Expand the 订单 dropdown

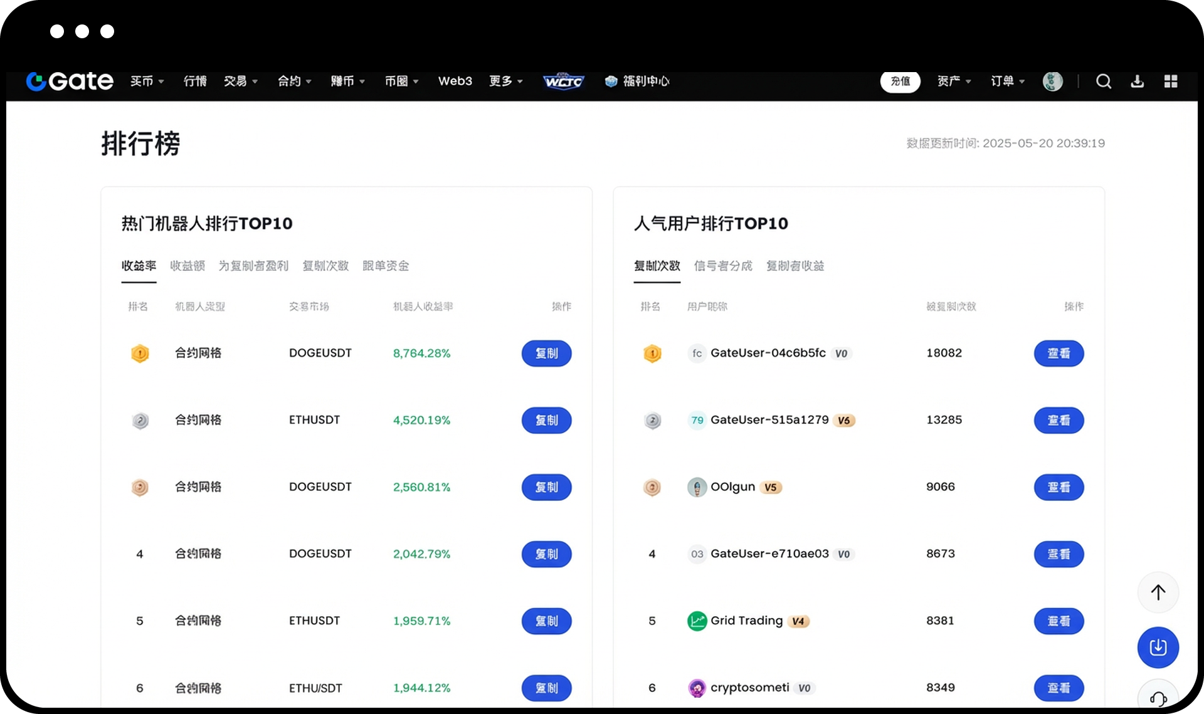[1007, 81]
